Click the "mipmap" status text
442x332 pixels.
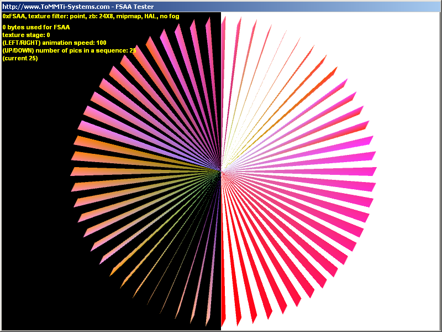tap(129, 17)
